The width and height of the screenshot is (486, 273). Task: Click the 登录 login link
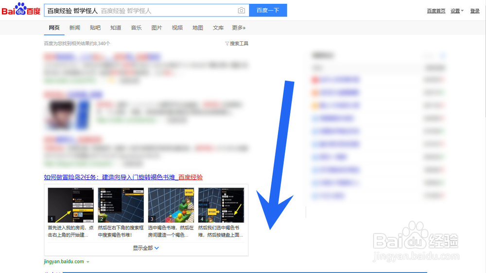[474, 11]
